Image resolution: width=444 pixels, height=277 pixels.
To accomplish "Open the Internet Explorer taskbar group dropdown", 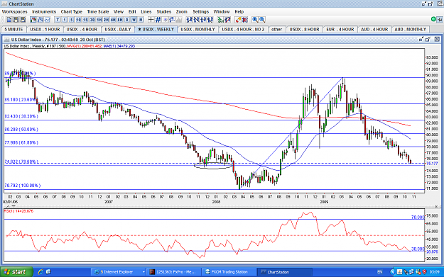I will (x=144, y=272).
